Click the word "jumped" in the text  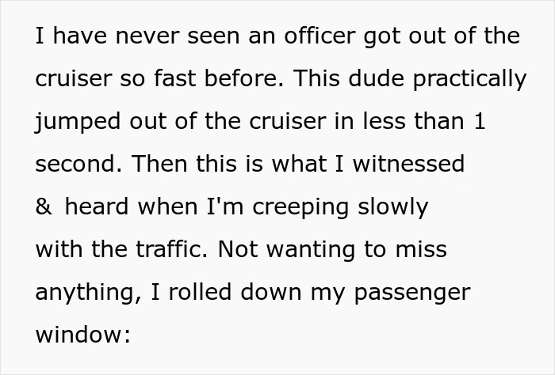point(78,123)
